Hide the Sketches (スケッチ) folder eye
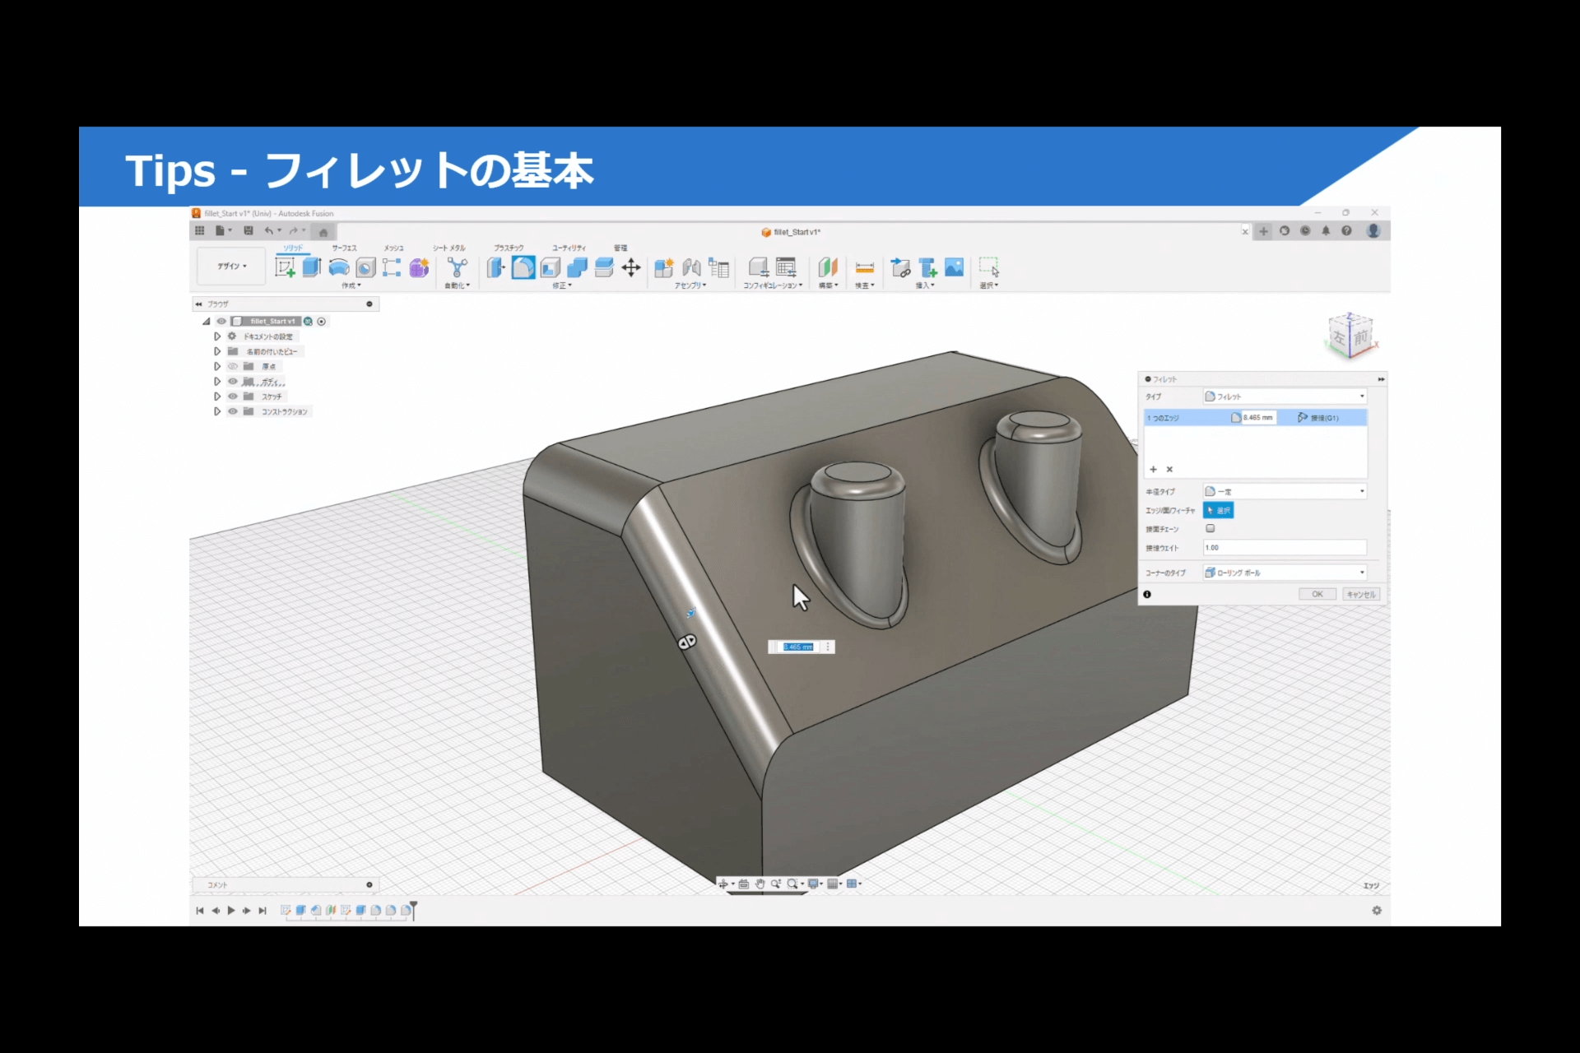The image size is (1580, 1053). (x=233, y=397)
